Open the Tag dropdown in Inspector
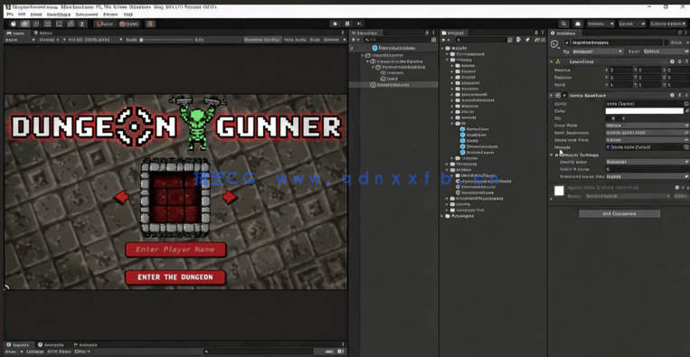 (x=597, y=52)
